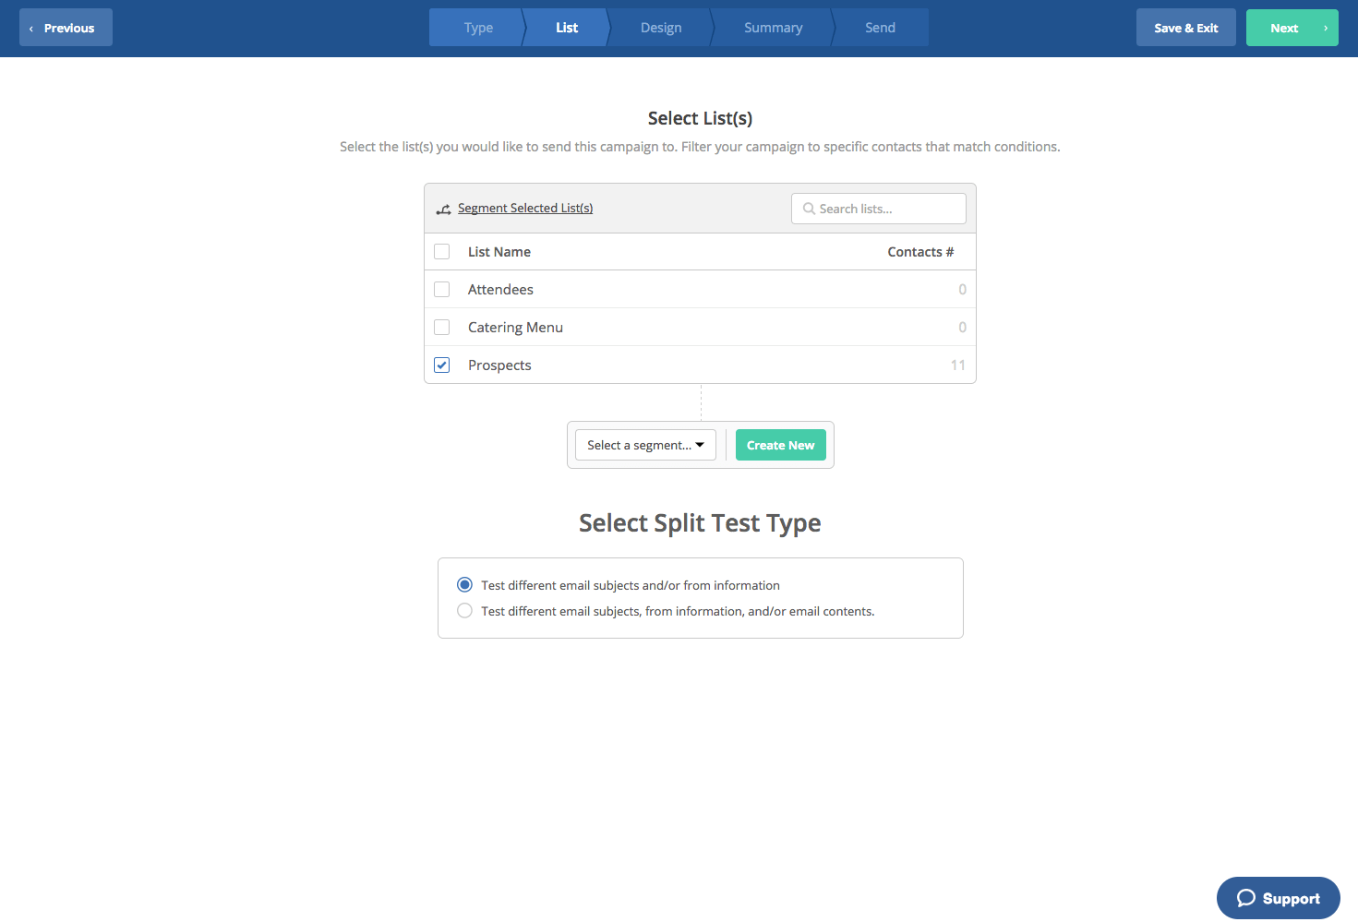Focus the Search lists input field
1358x922 pixels.
tap(879, 209)
